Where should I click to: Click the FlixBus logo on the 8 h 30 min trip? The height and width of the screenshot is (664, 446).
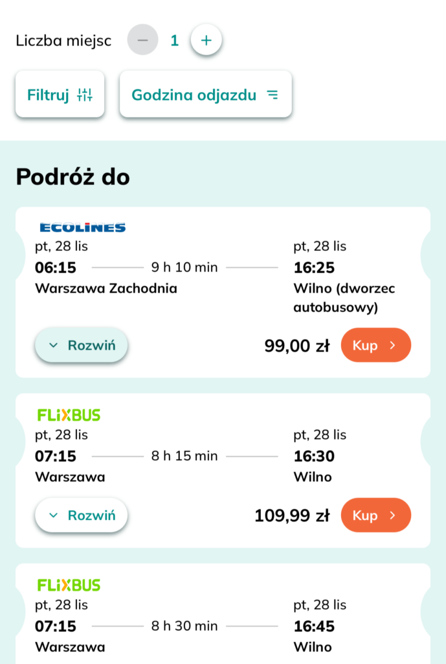pos(69,585)
